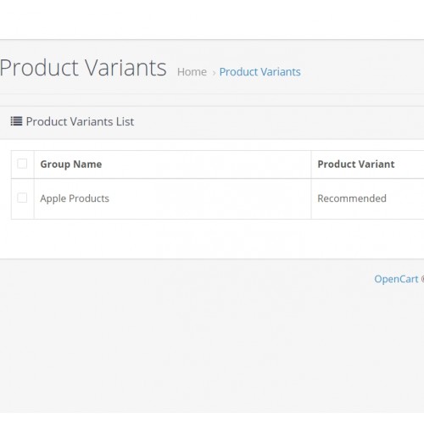Image resolution: width=424 pixels, height=424 pixels.
Task: Open the blue Product Variants breadcrumb link
Action: point(259,72)
